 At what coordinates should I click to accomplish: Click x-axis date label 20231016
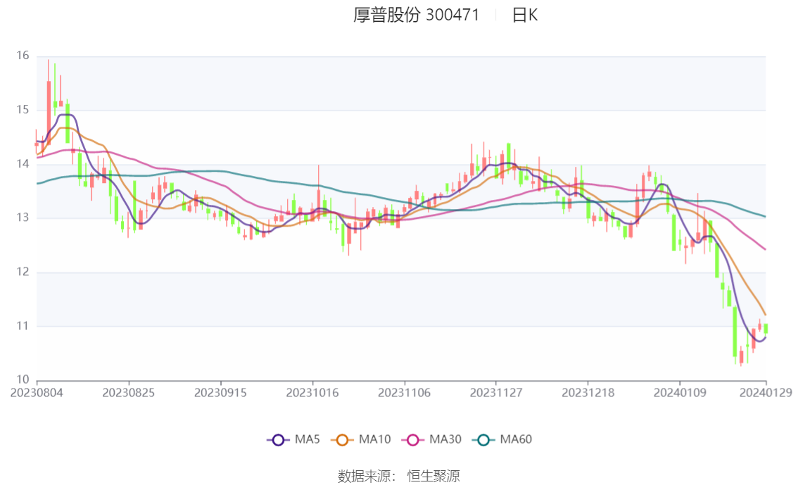click(312, 393)
